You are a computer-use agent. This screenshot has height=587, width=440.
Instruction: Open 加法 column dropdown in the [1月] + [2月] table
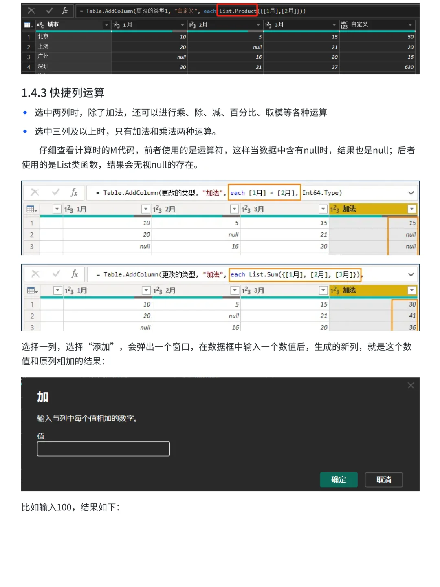tap(411, 209)
